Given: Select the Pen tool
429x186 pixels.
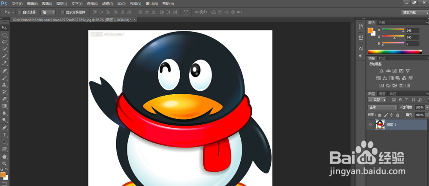Looking at the screenshot, I should click(x=4, y=128).
